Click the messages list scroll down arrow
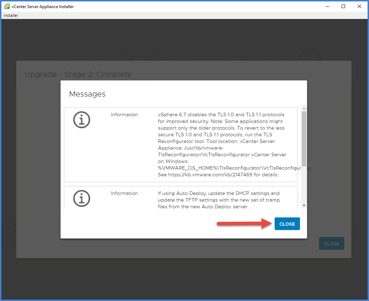This screenshot has width=369, height=301. point(304,205)
